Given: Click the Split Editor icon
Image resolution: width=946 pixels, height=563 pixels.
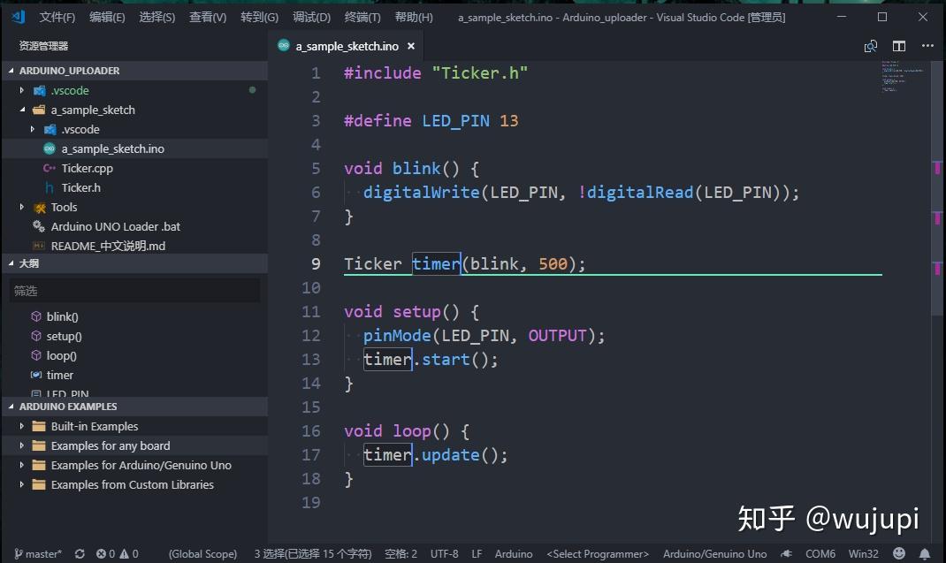Looking at the screenshot, I should point(896,45).
